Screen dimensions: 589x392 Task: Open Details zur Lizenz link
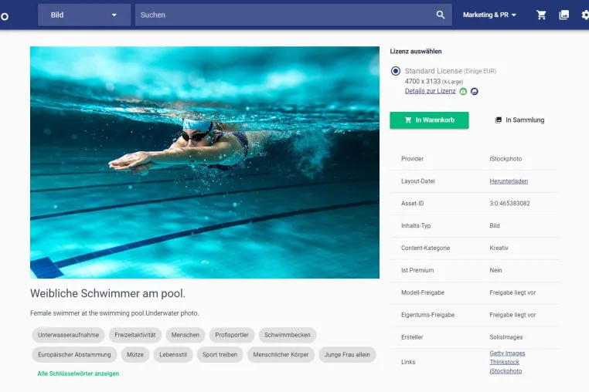click(x=430, y=91)
